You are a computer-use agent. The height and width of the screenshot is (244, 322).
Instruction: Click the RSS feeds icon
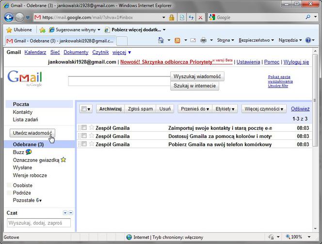(177, 40)
